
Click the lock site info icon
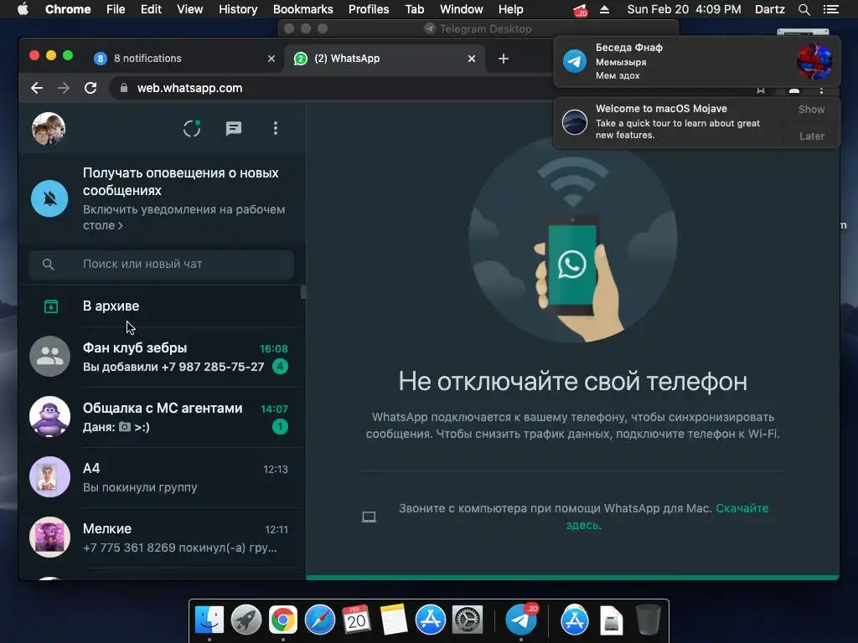click(124, 88)
